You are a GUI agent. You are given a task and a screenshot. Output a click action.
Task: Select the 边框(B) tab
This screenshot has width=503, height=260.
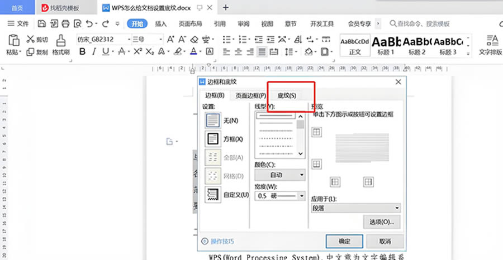[215, 95]
